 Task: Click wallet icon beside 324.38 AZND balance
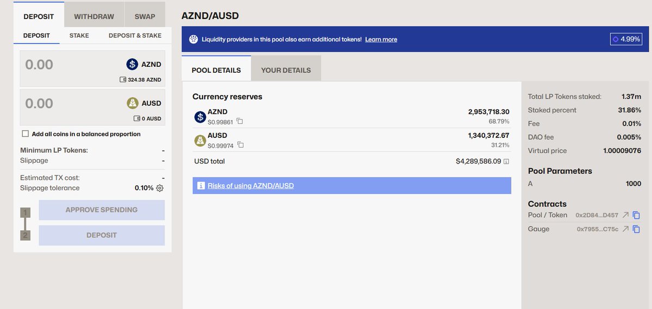point(123,79)
